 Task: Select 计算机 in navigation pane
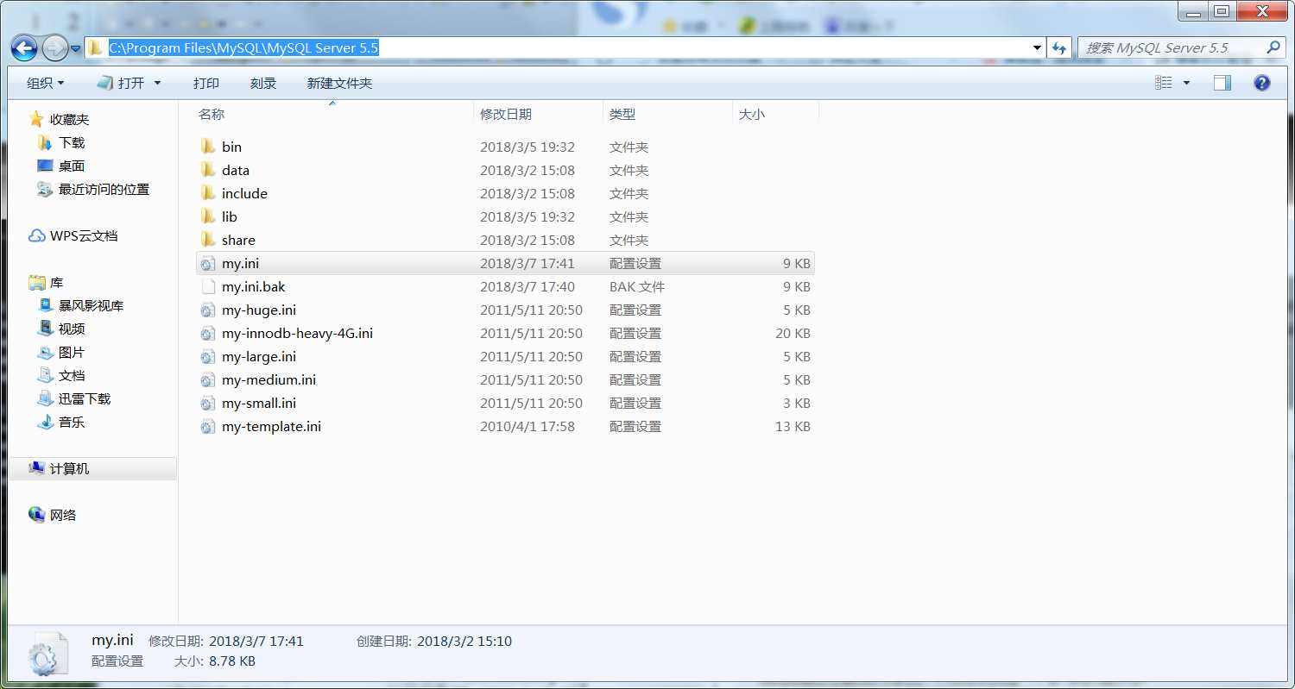click(x=69, y=469)
